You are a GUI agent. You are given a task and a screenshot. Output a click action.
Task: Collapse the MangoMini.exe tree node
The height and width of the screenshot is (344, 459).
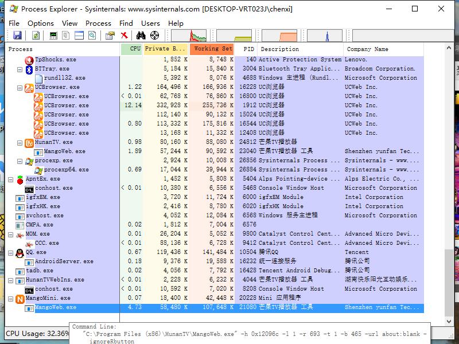coord(10,299)
